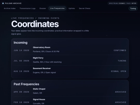Screen dimensions: 140x105
Task: Select the Night Ferry event title
Action: 38,58
